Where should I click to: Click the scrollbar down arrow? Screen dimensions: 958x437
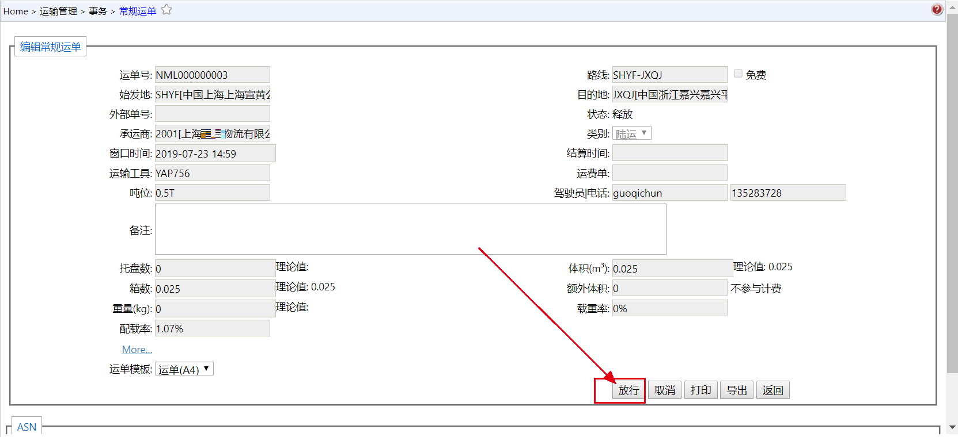pos(952,427)
